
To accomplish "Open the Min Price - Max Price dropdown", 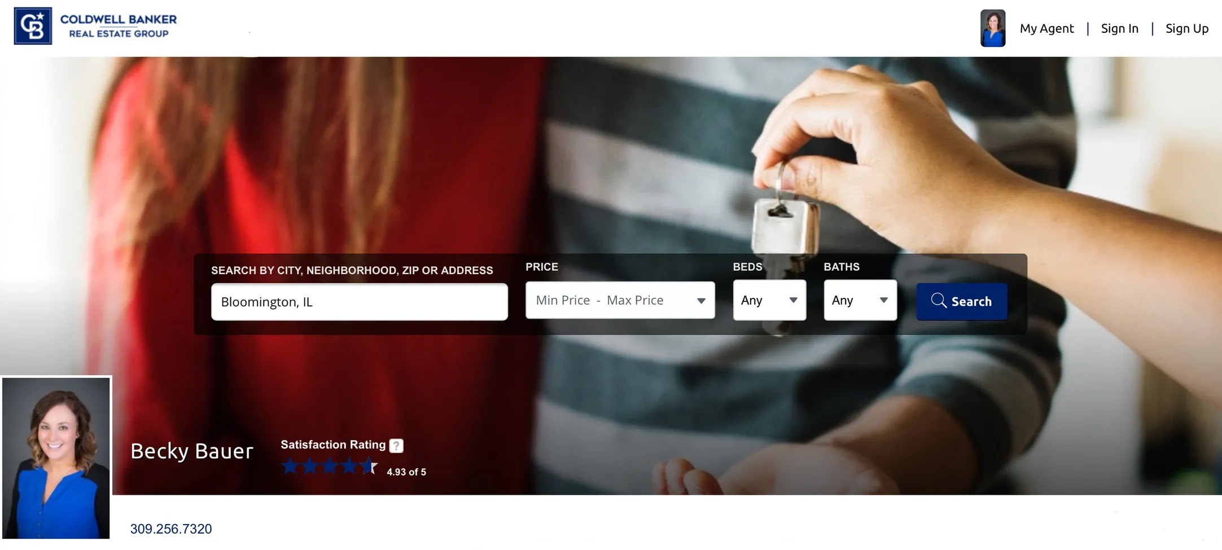I will coord(620,300).
